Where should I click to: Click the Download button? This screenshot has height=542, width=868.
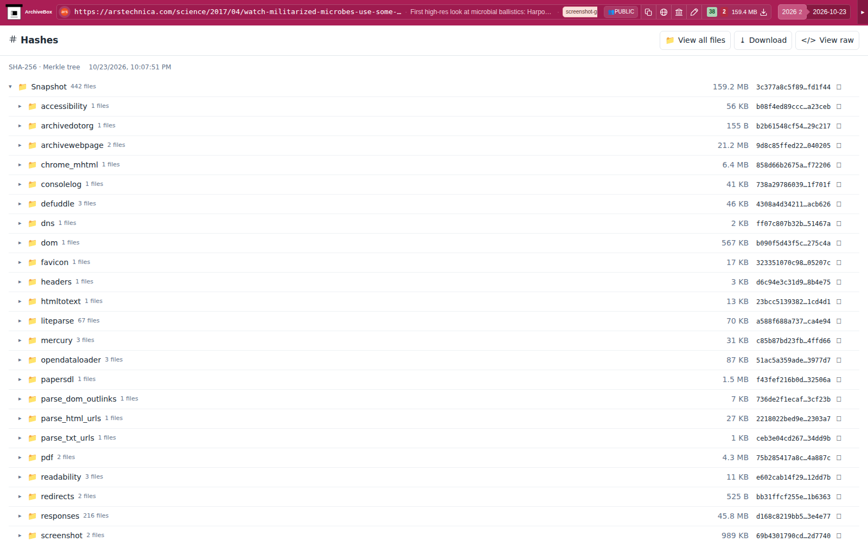point(763,40)
